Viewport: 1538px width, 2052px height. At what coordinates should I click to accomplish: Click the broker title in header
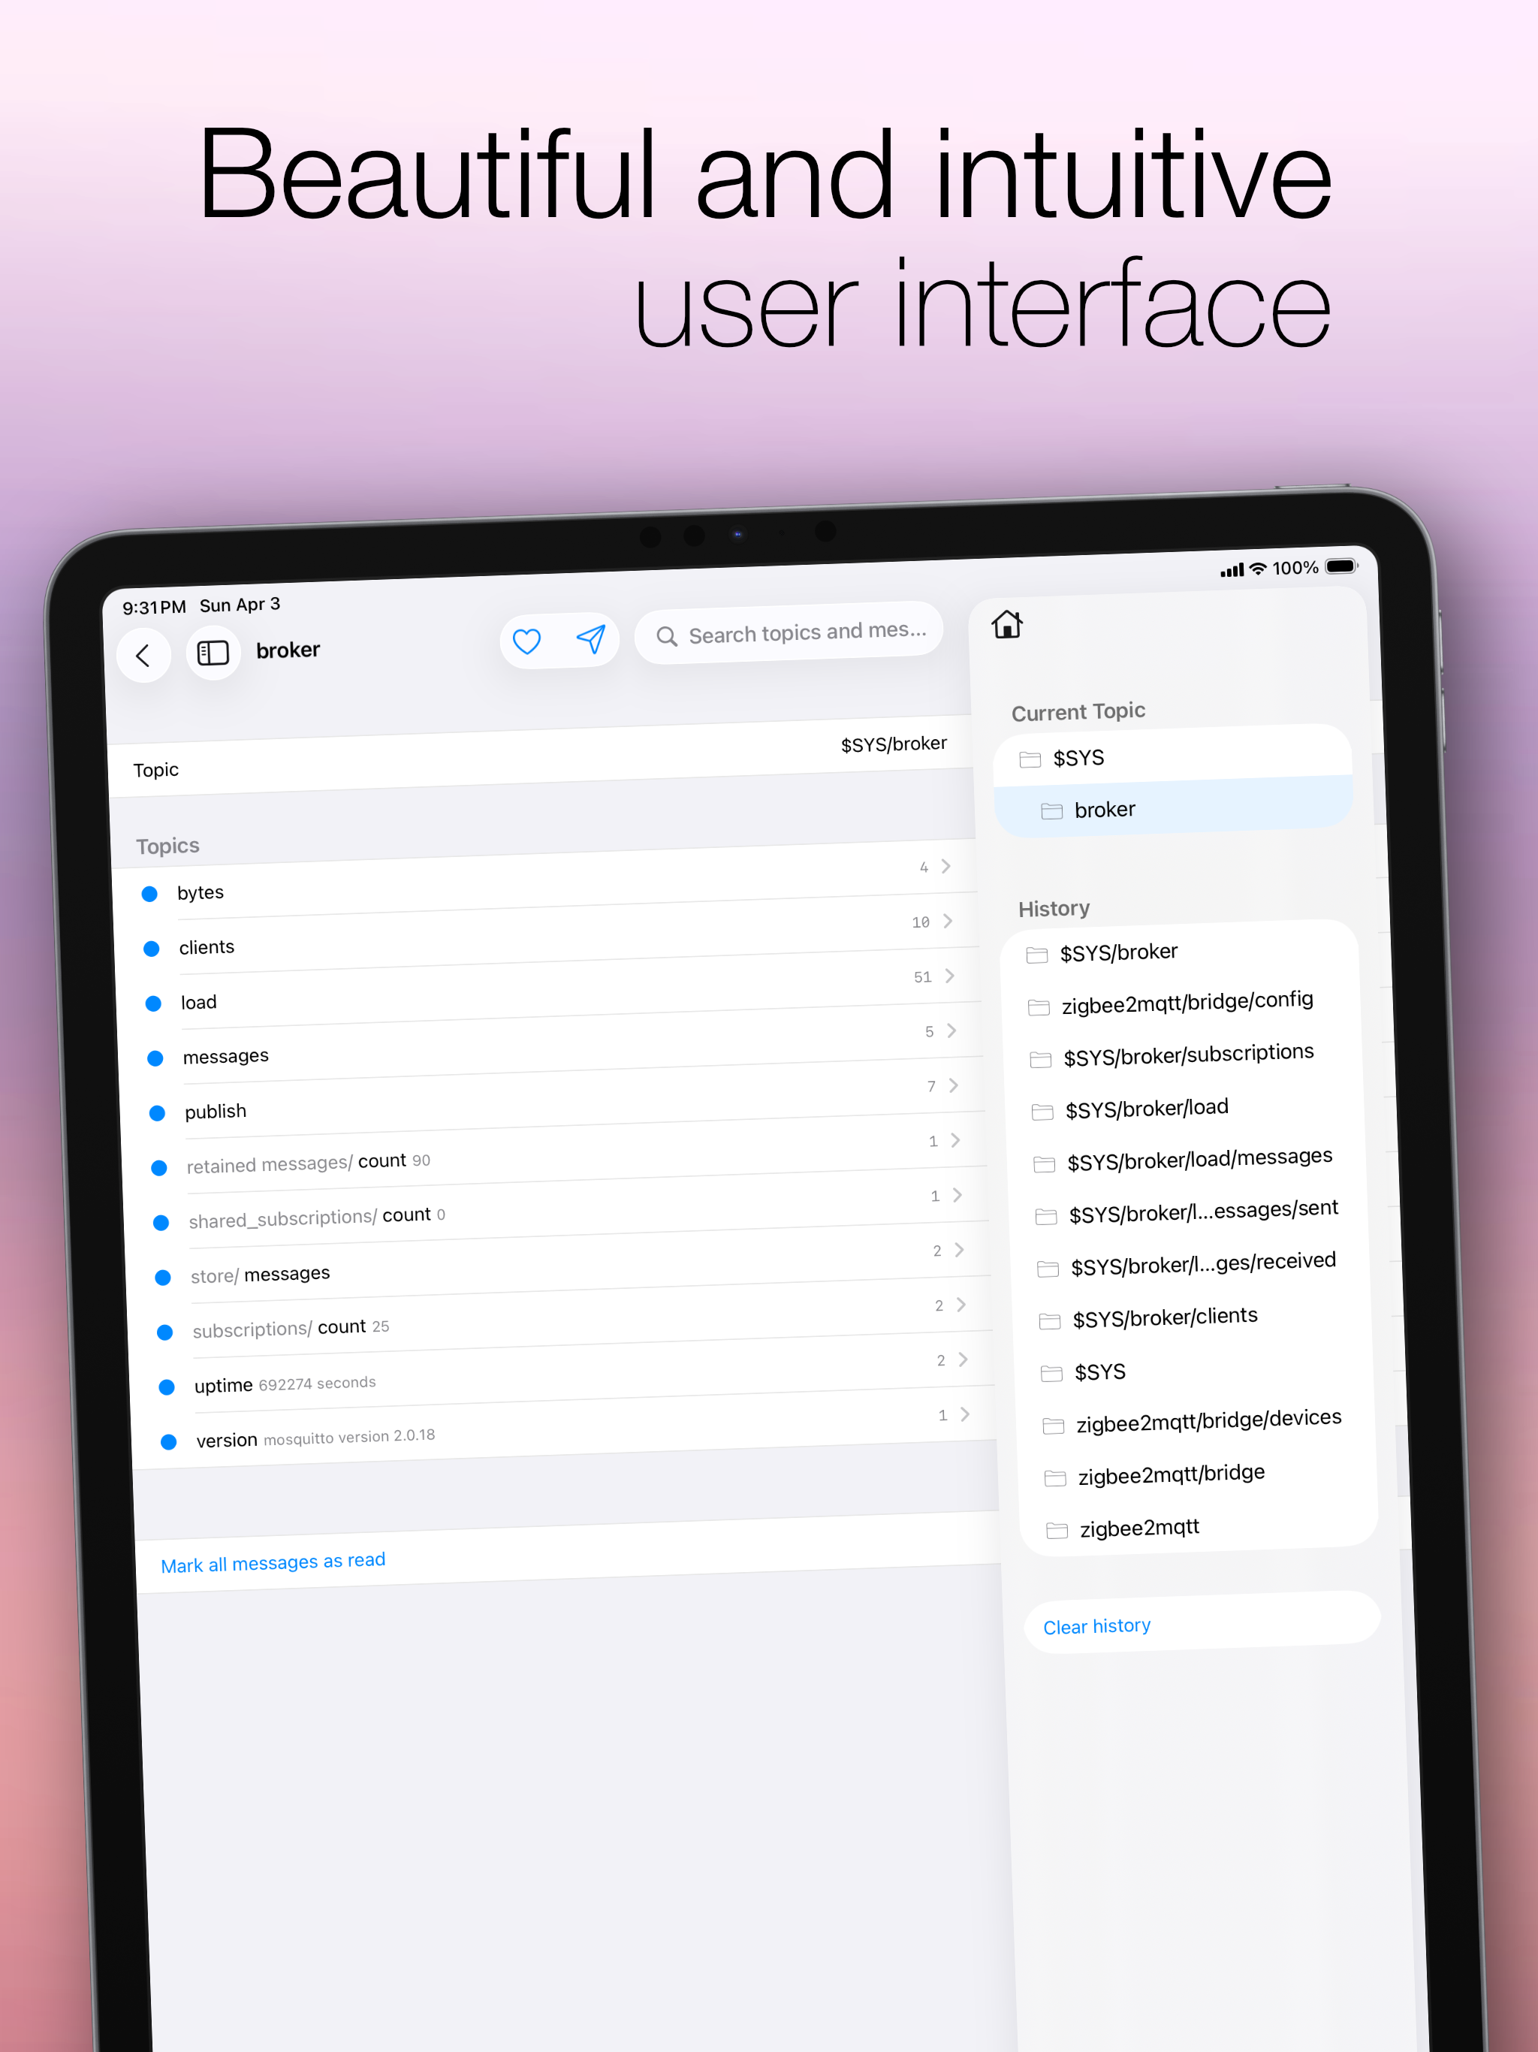(288, 650)
